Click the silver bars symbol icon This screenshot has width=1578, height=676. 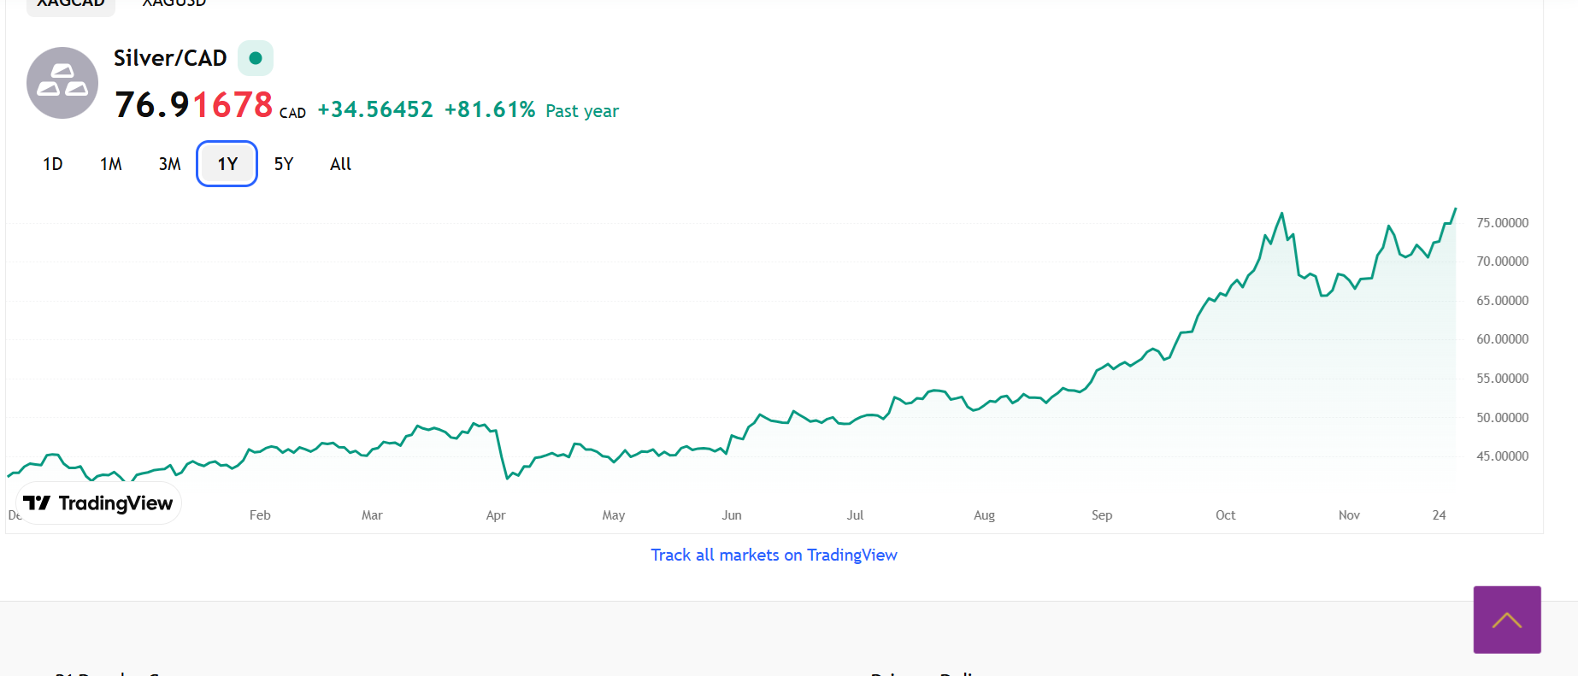pos(62,83)
